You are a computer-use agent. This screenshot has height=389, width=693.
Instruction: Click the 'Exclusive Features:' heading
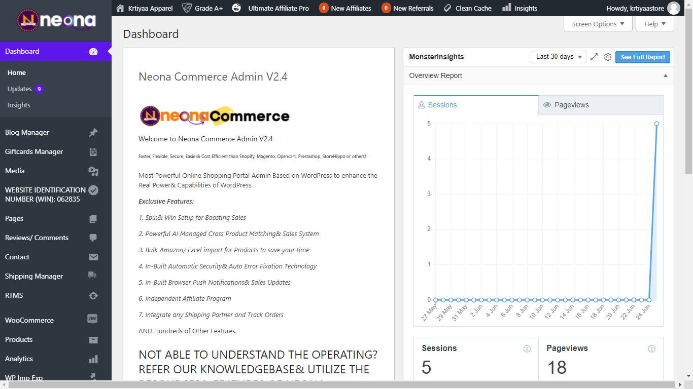click(166, 201)
